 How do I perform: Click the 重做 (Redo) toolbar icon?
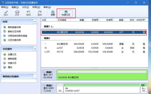pyautogui.click(x=40, y=12)
